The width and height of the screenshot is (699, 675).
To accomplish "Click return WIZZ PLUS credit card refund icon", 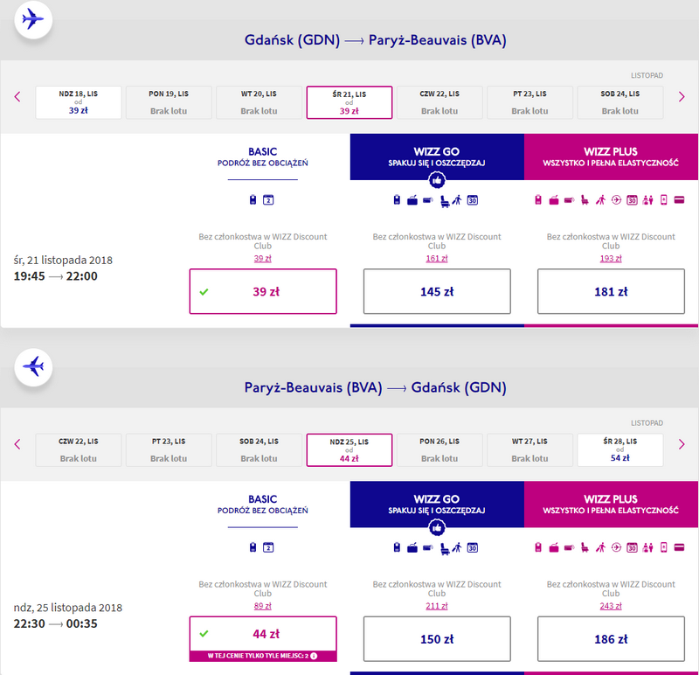I will [680, 547].
